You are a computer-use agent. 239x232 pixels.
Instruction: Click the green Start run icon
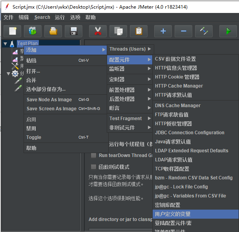pos(228,31)
